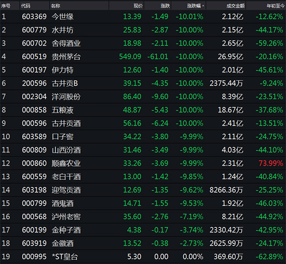
Task: Click the -7.19% change for 泸州老窖
Action: (x=192, y=216)
